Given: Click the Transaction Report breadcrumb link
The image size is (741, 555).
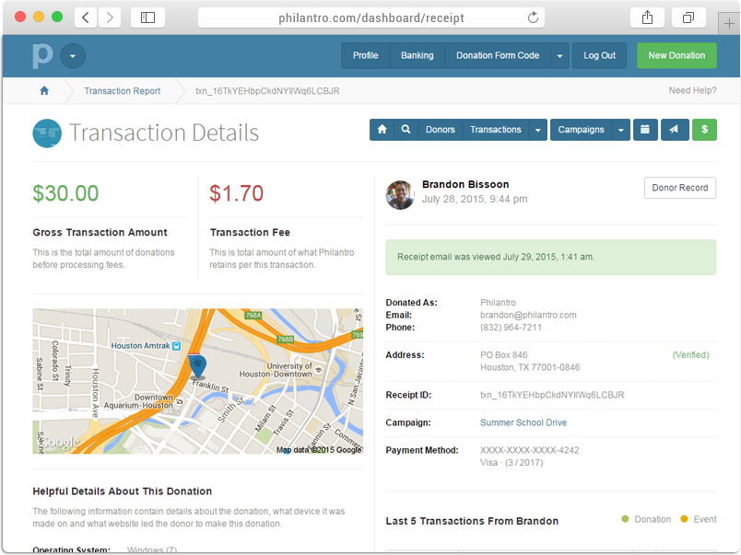Looking at the screenshot, I should pos(123,91).
